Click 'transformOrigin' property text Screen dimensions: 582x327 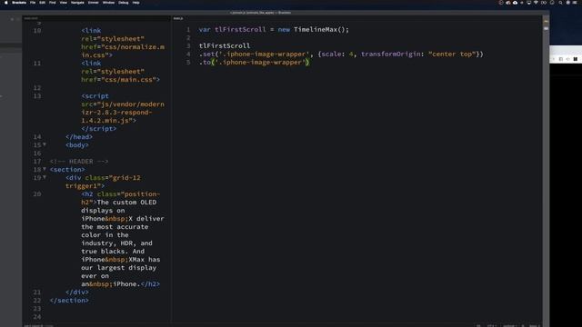pos(391,54)
